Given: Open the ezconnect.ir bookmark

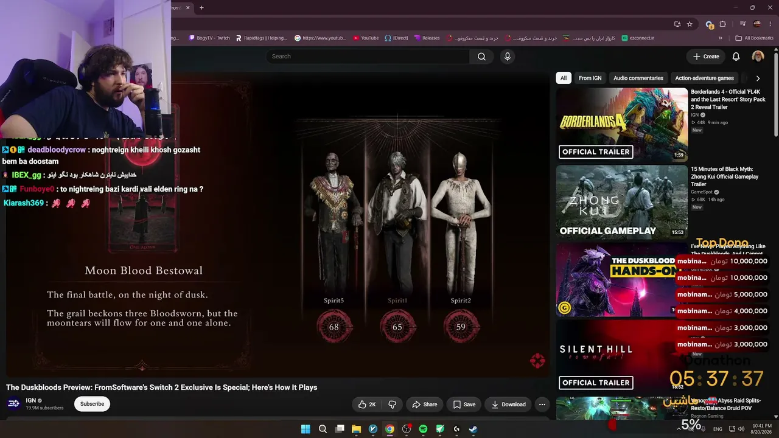Looking at the screenshot, I should 638,38.
